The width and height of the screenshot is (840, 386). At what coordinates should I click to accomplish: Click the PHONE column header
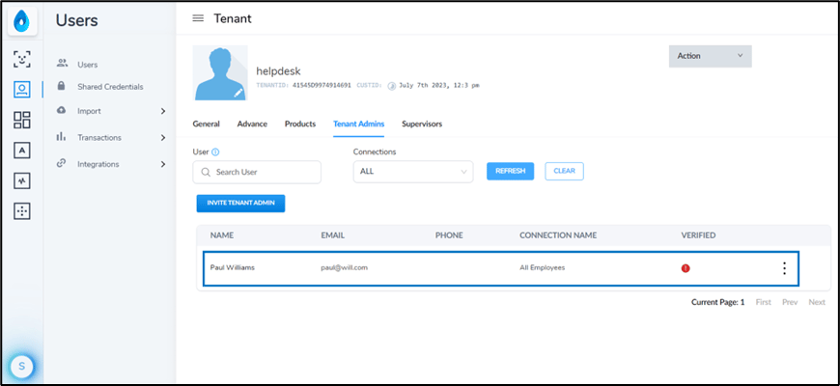point(449,235)
